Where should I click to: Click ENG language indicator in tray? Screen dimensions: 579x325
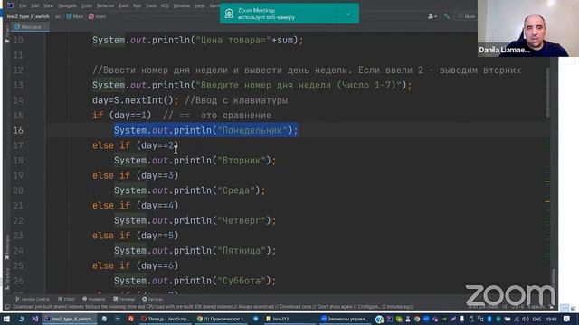[536, 319]
